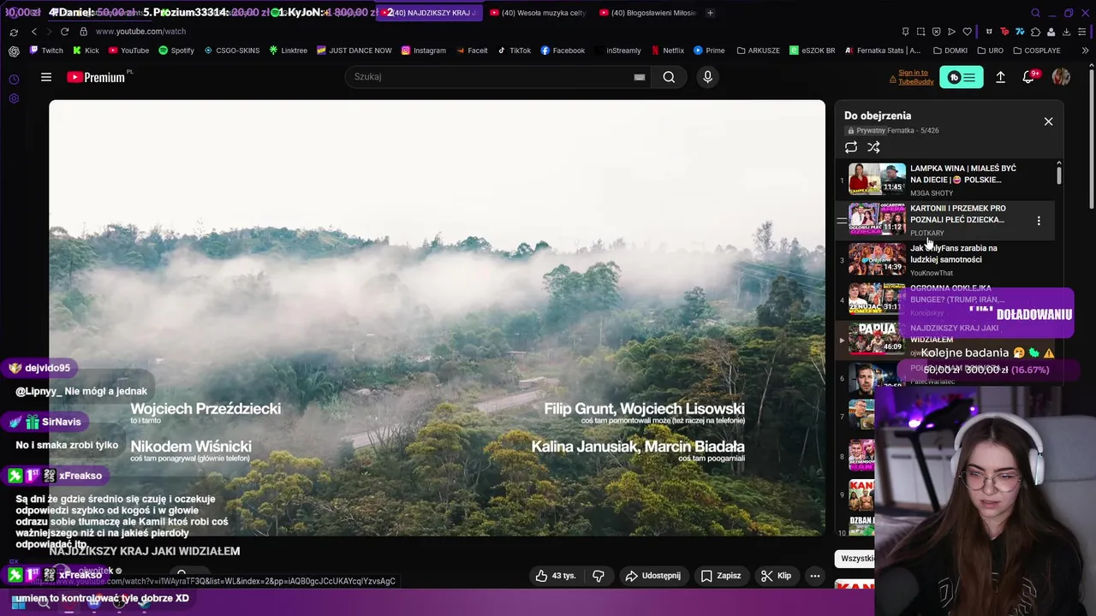
Task: Open the YouTube hamburger guide menu
Action: [x=46, y=77]
